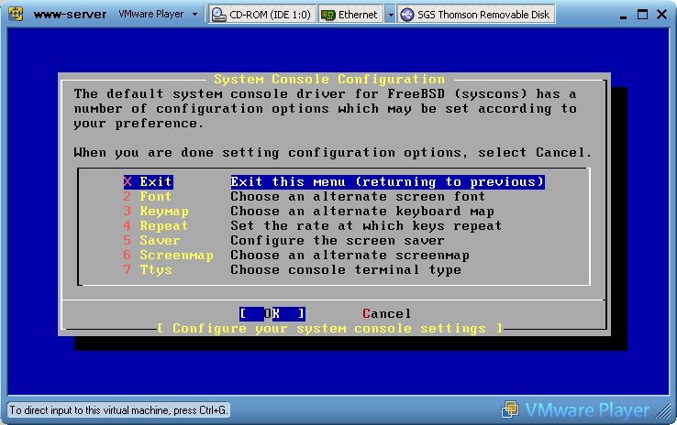Click the VMware Player logo icon at bottom right

510,409
